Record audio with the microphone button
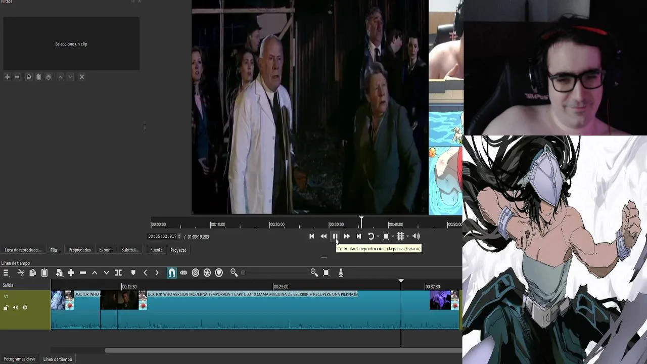647x364 pixels. click(341, 273)
